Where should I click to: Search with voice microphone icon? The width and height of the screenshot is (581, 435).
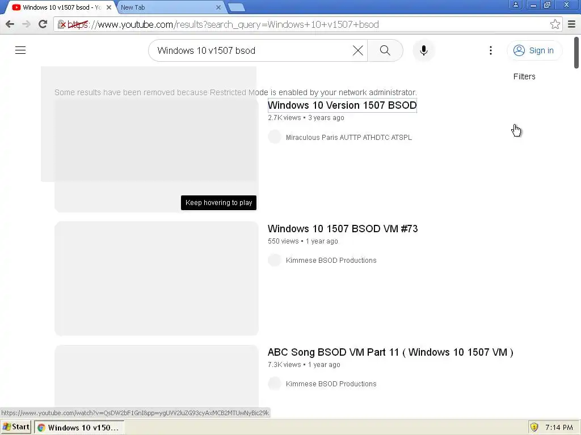(423, 50)
